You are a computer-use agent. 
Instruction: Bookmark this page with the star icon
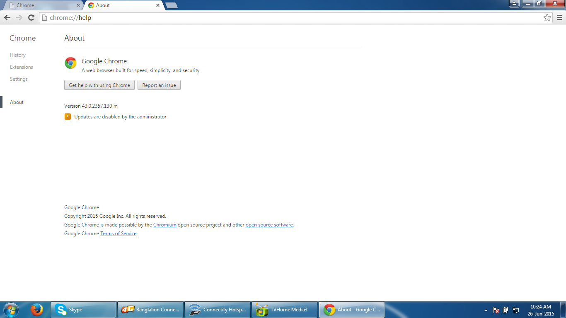pyautogui.click(x=547, y=17)
